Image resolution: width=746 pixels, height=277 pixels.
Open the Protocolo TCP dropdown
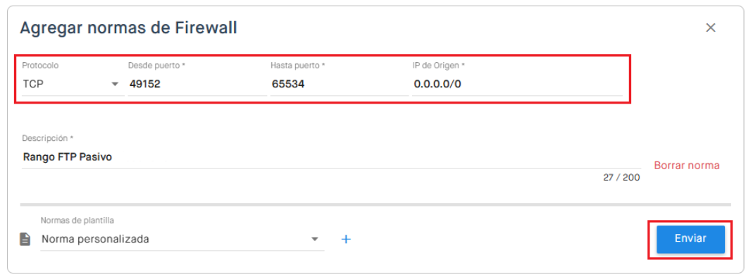pos(73,85)
